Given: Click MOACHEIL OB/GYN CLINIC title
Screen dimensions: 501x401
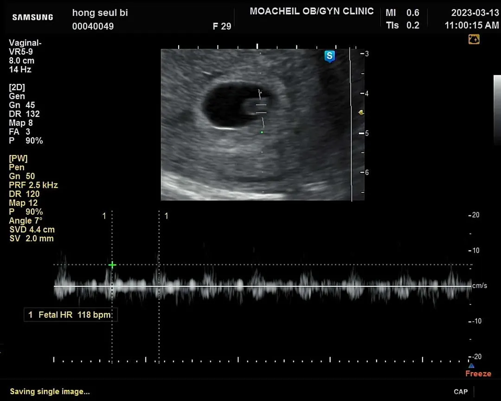Looking at the screenshot, I should pyautogui.click(x=312, y=11).
